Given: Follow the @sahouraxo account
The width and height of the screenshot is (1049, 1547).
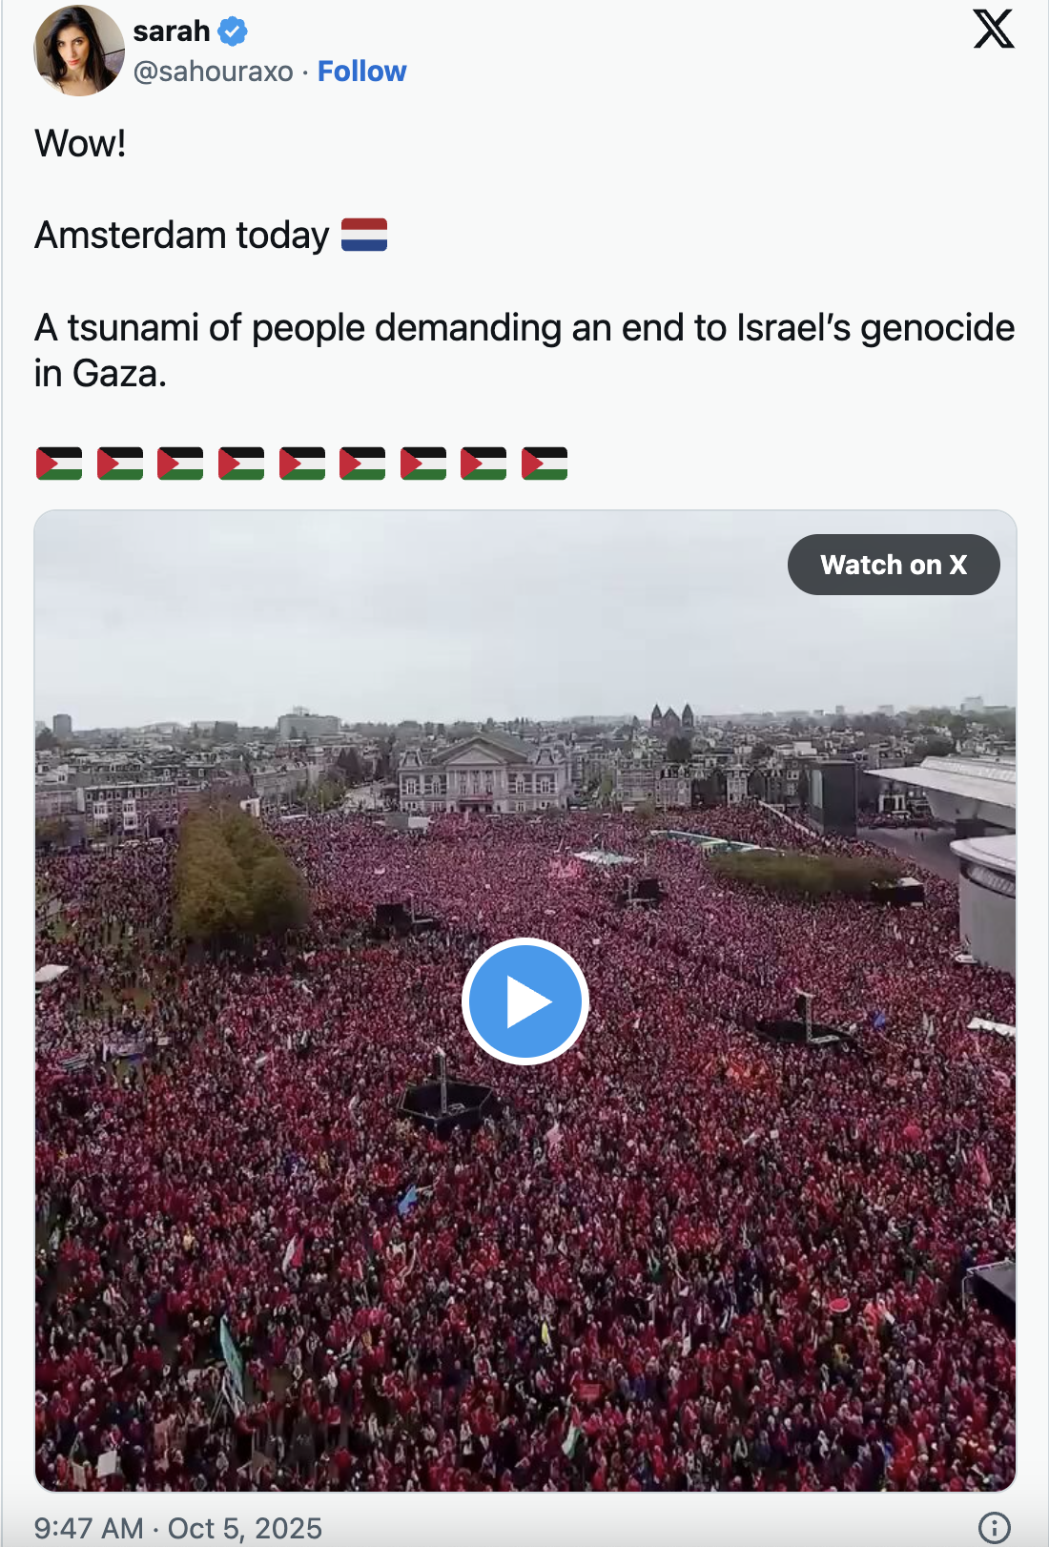Looking at the screenshot, I should pos(361,72).
